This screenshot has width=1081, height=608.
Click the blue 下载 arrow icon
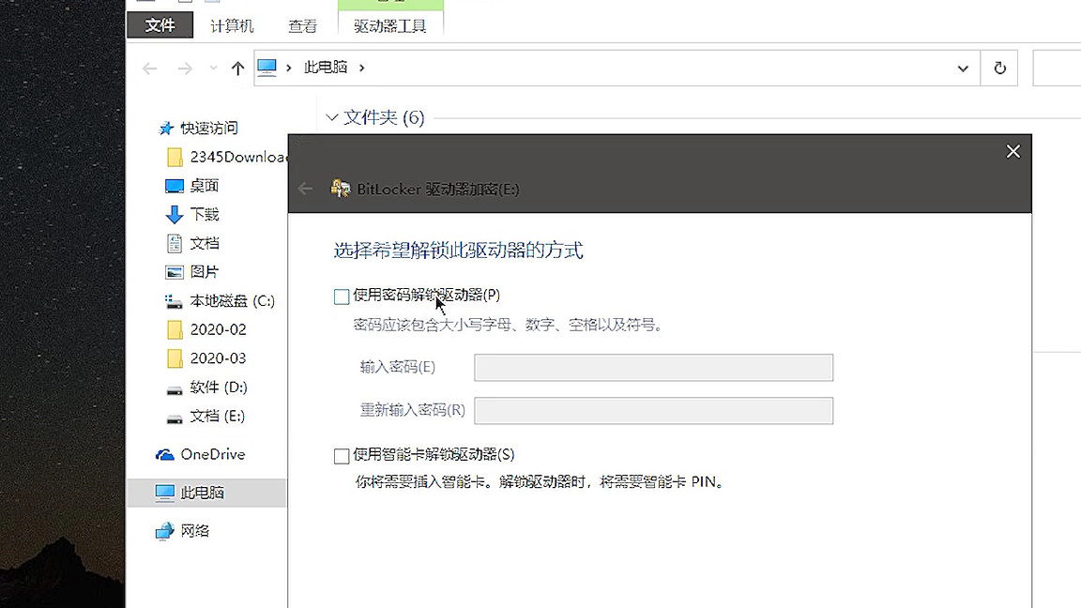175,215
